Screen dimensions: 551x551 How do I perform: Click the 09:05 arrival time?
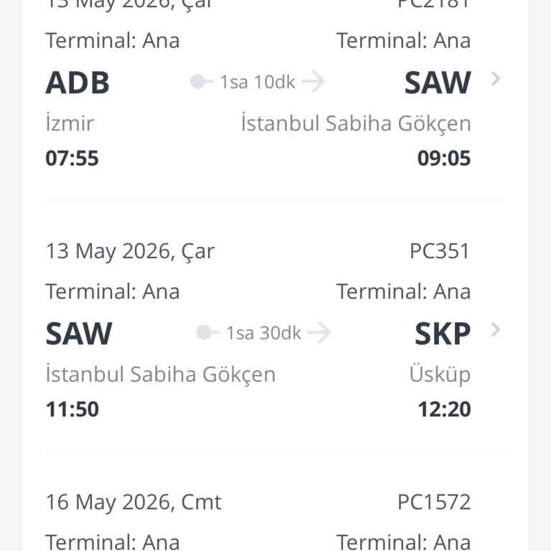point(444,158)
